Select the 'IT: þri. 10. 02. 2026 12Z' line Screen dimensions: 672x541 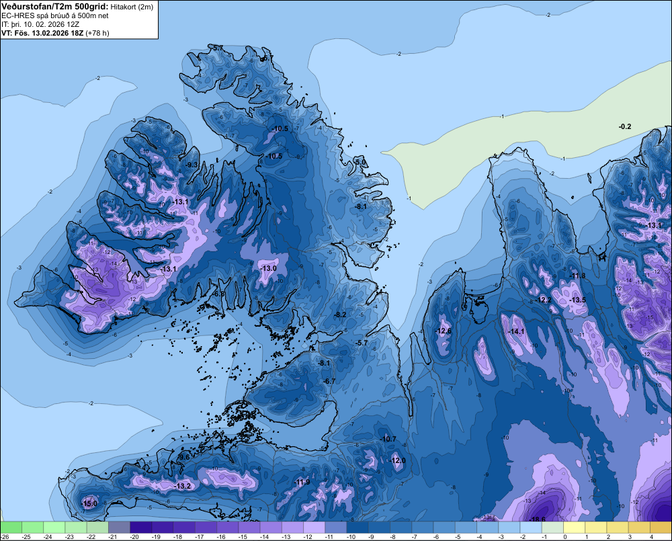pyautogui.click(x=40, y=24)
